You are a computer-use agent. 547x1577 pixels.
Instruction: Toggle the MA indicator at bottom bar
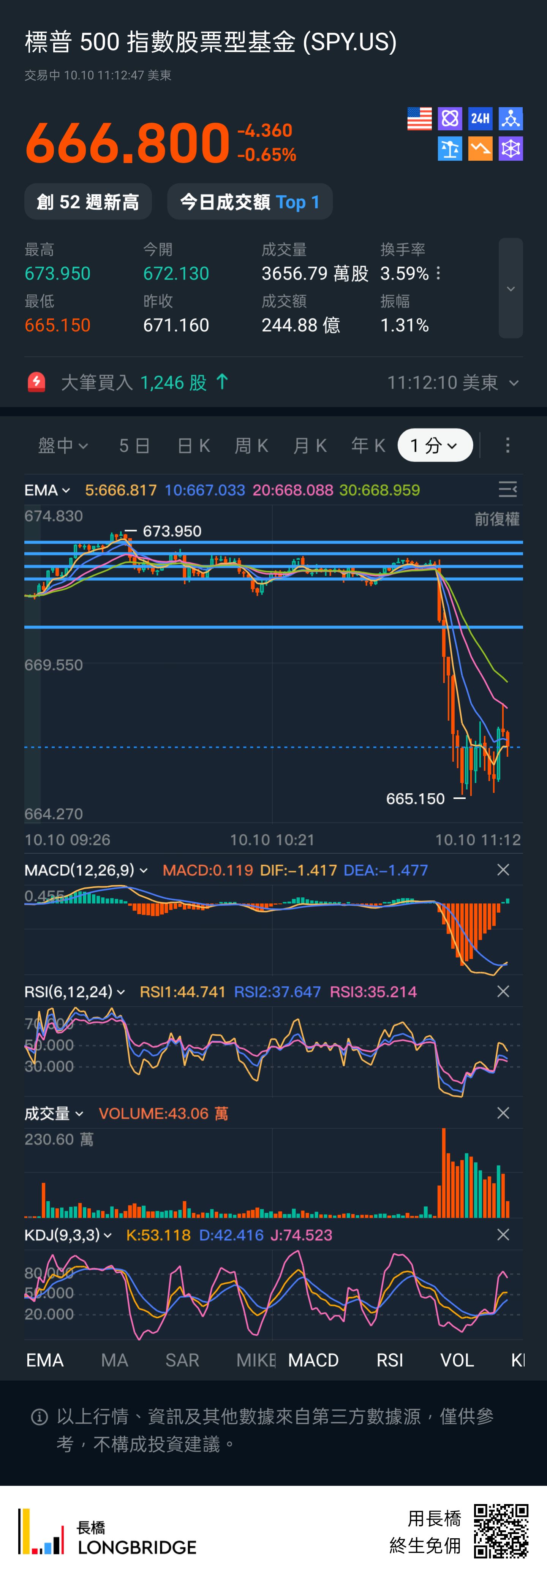114,1360
